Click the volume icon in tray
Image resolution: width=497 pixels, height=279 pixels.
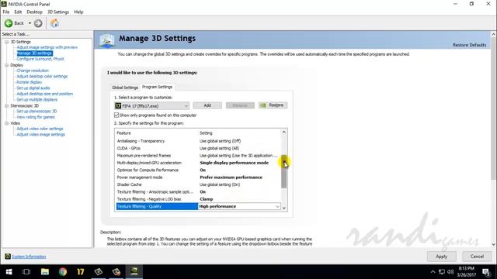click(450, 272)
